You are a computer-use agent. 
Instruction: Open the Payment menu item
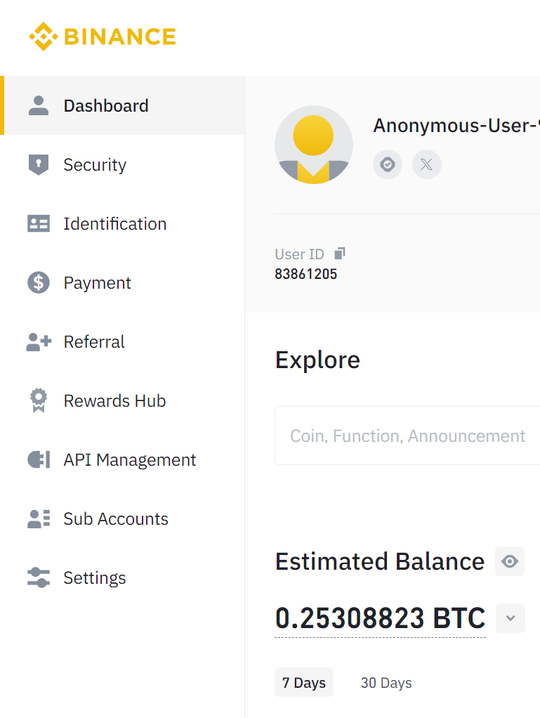(x=122, y=282)
